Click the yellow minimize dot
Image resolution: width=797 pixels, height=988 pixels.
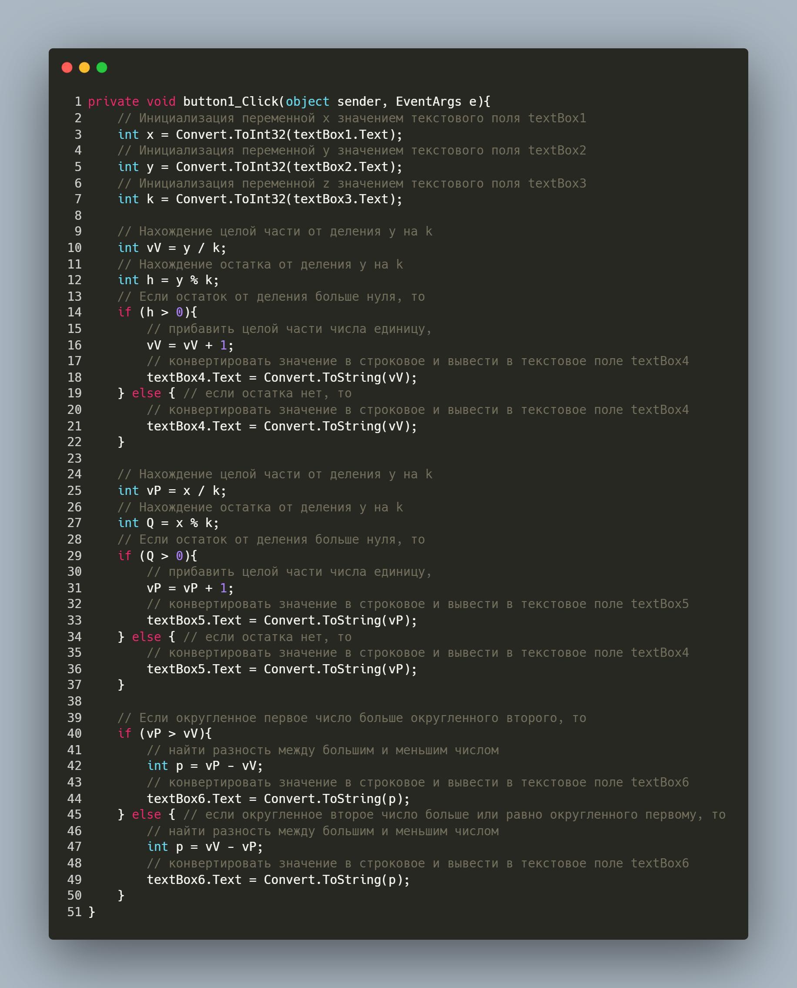pos(84,67)
